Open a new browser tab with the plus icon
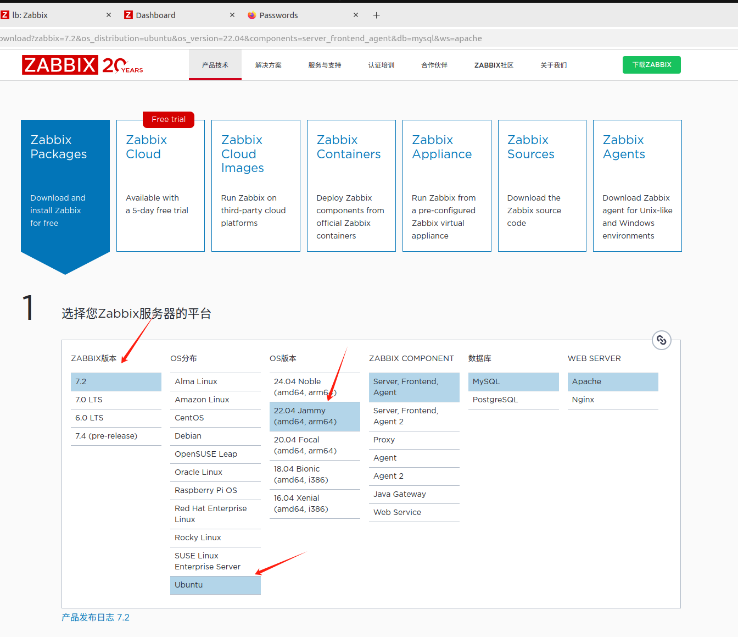Viewport: 738px width, 637px height. (376, 15)
